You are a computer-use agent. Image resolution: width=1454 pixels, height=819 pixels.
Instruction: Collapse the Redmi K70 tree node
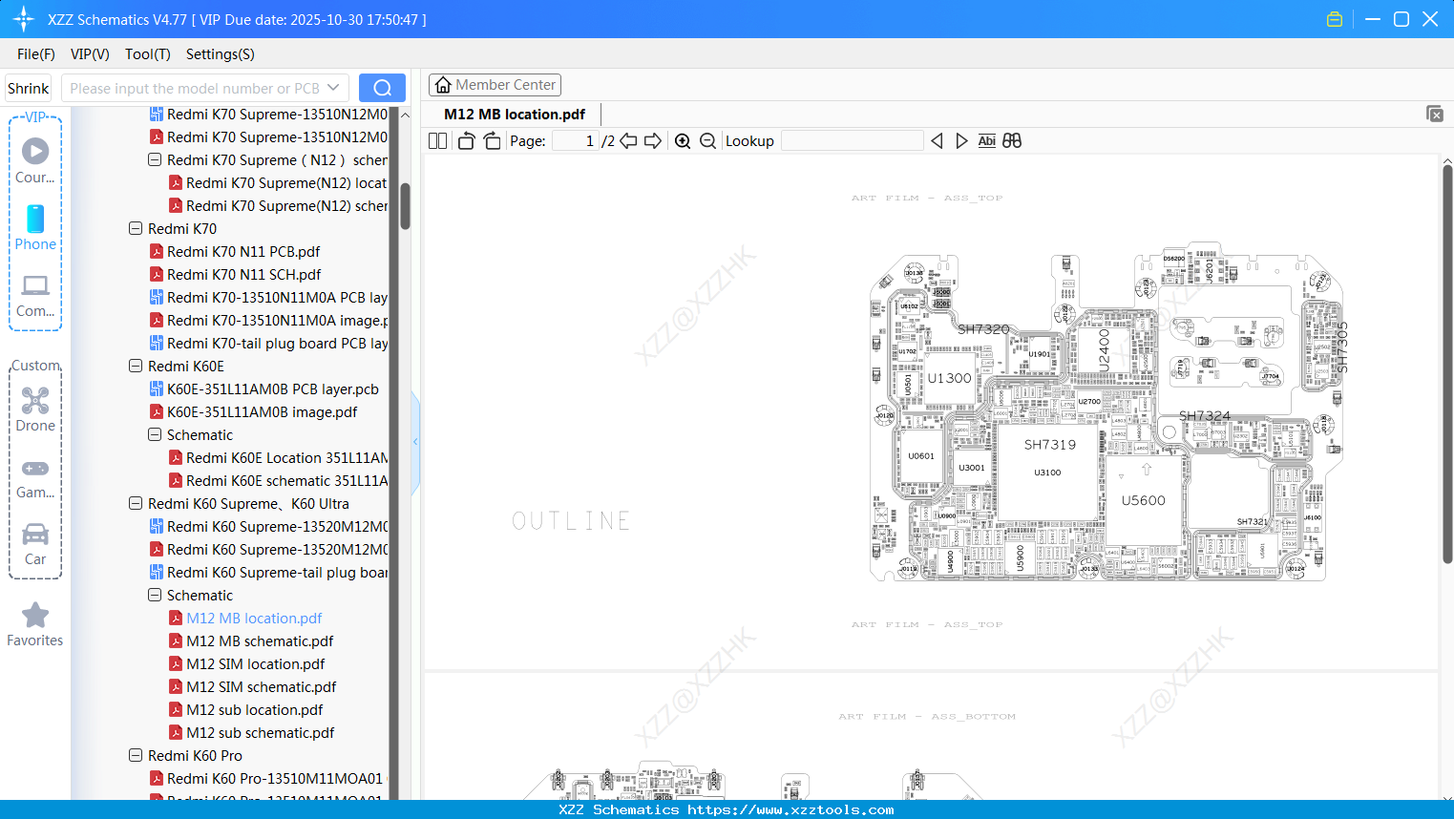pos(135,228)
